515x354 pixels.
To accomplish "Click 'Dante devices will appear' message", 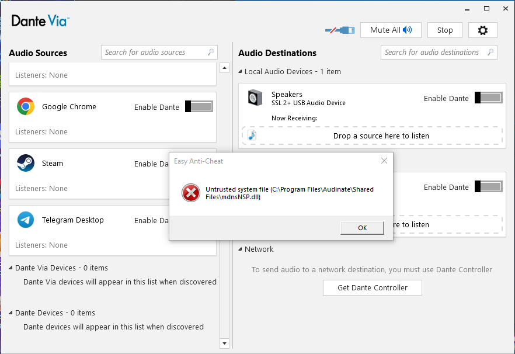I will tap(113, 327).
